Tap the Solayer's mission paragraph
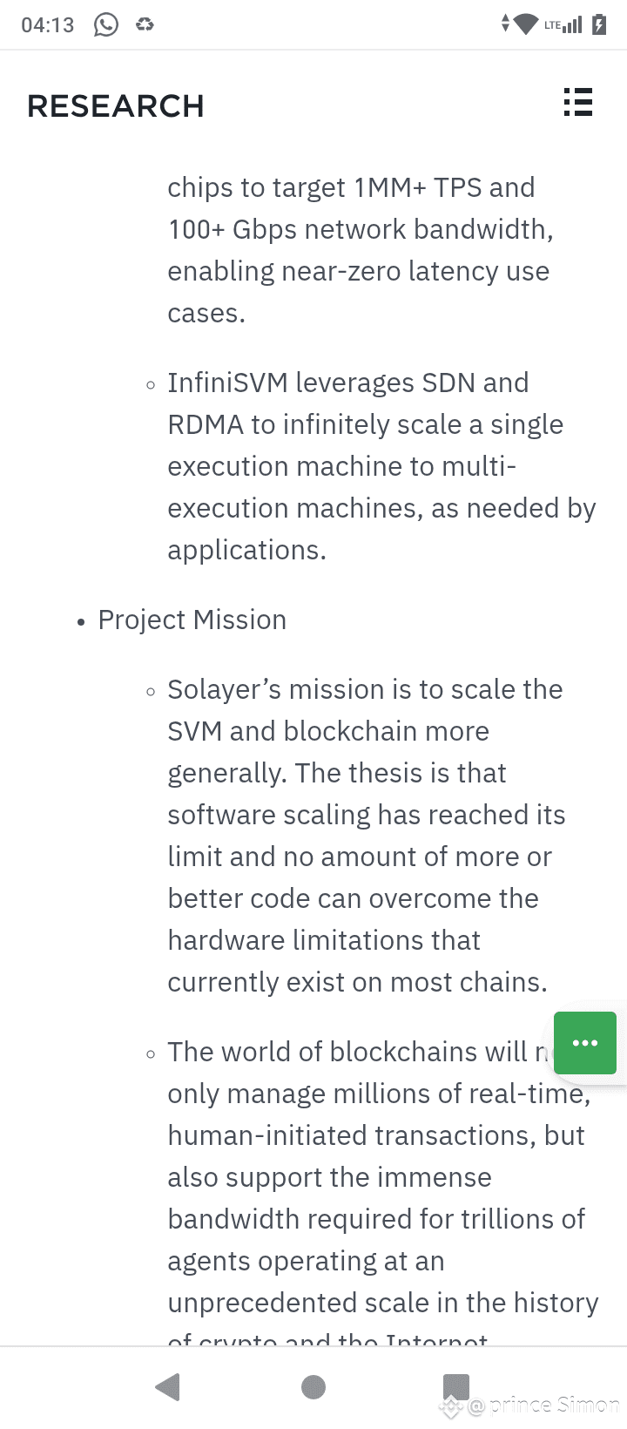627x1429 pixels. coord(367,836)
